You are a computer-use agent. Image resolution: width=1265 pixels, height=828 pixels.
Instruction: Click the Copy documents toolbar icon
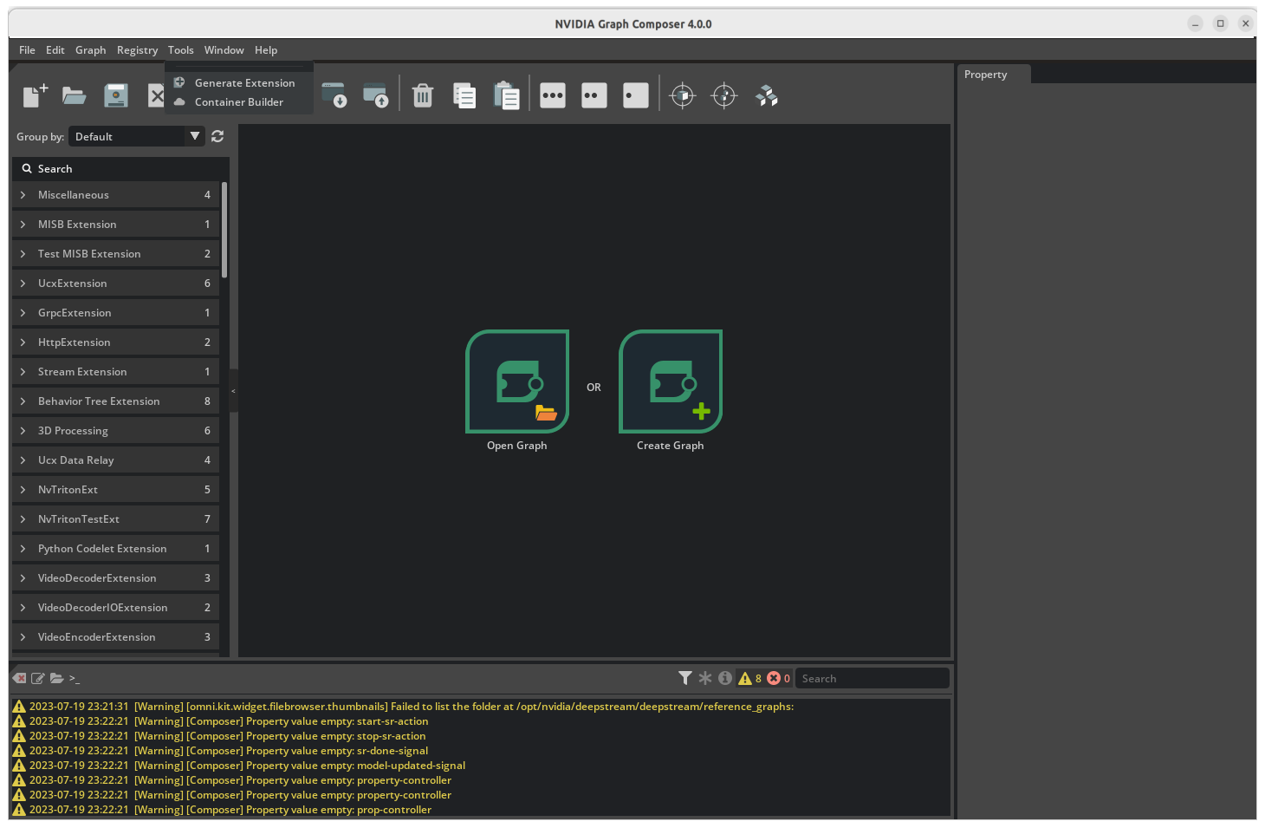tap(464, 95)
